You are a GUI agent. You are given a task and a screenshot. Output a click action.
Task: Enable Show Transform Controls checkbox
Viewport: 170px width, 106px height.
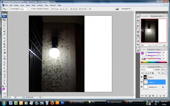(x=32, y=9)
